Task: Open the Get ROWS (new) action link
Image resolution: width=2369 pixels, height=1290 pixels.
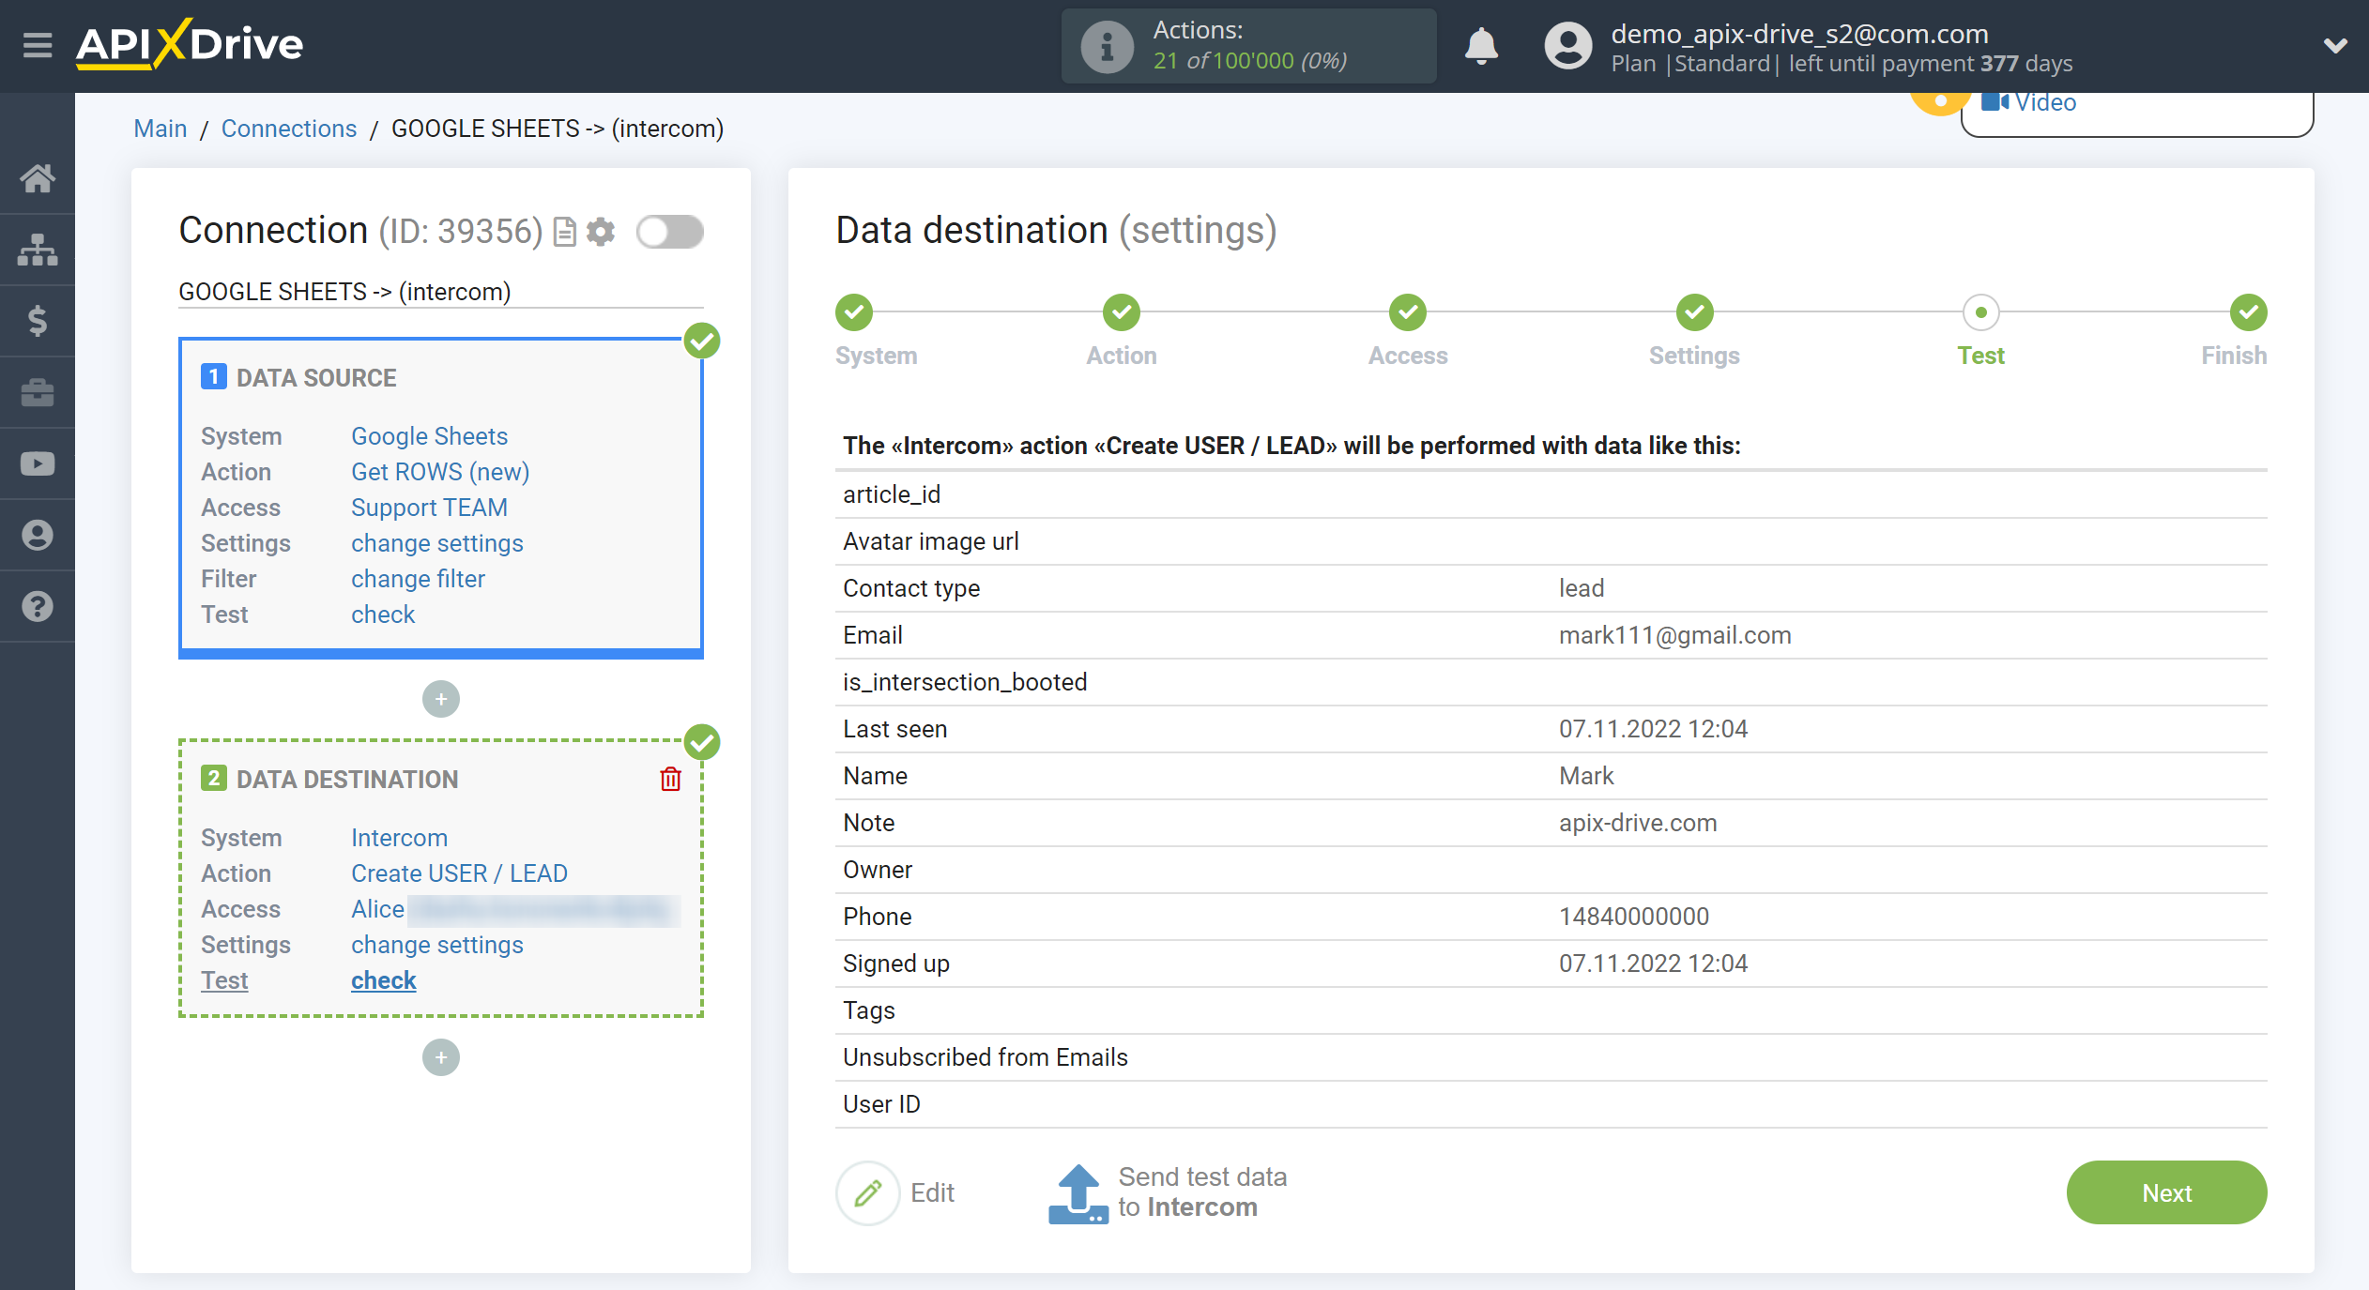Action: point(440,472)
